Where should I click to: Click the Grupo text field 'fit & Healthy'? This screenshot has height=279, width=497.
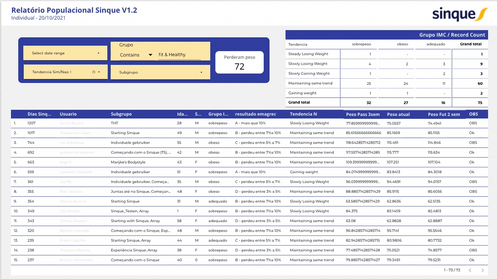point(179,55)
